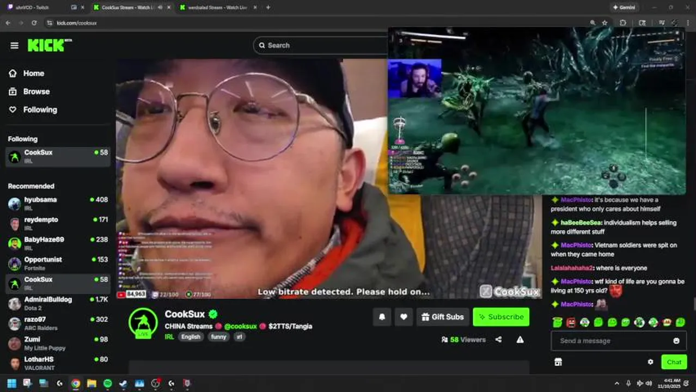
Task: Open Opportunist channel in Recommended
Action: 58,264
